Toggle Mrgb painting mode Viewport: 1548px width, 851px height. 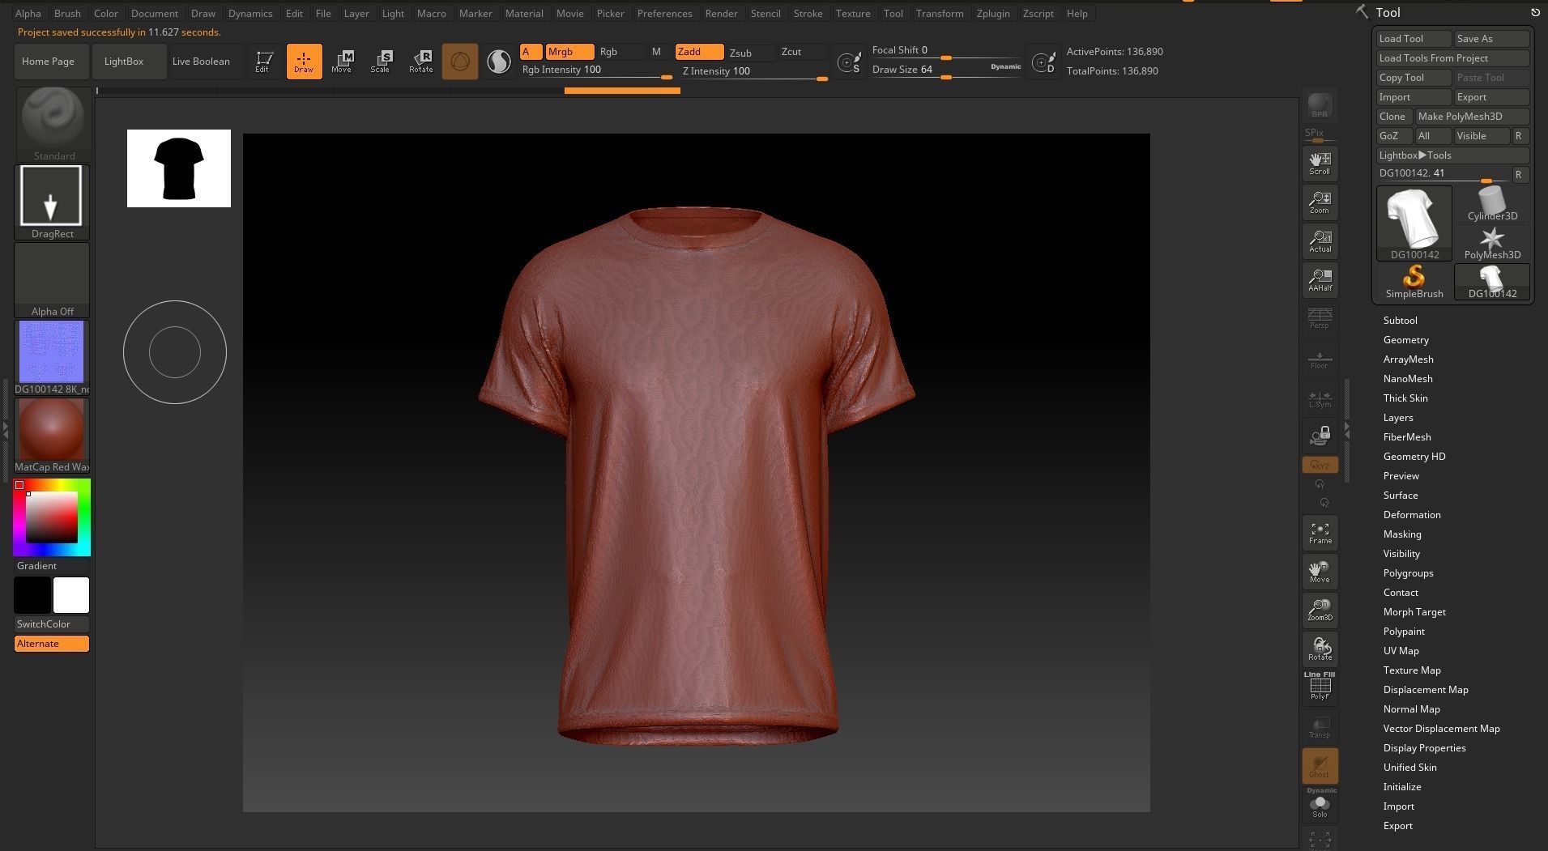point(569,52)
